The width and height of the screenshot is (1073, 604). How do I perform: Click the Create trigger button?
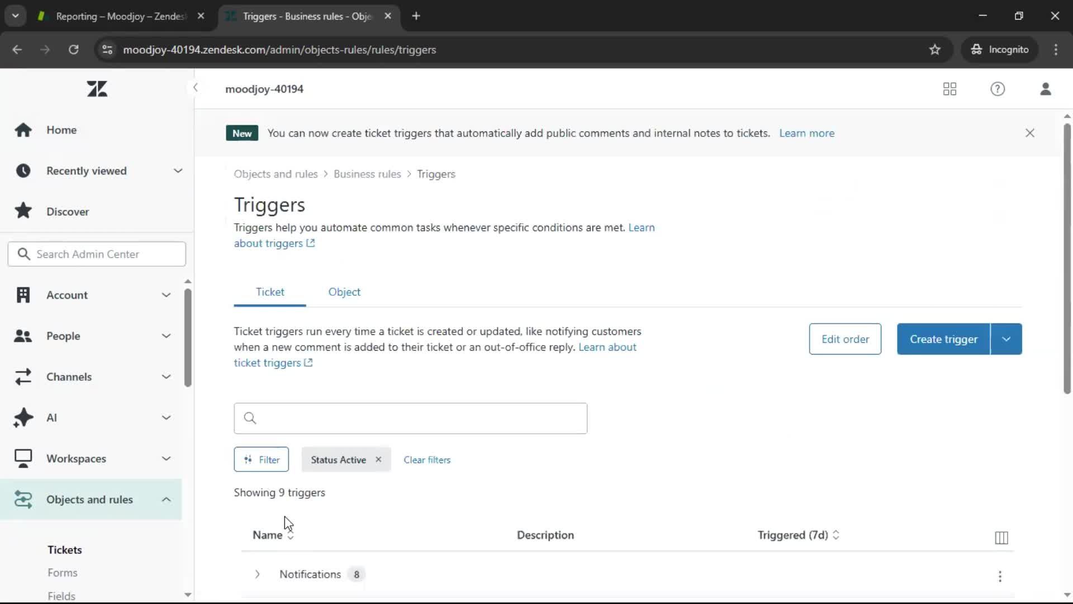coord(944,339)
